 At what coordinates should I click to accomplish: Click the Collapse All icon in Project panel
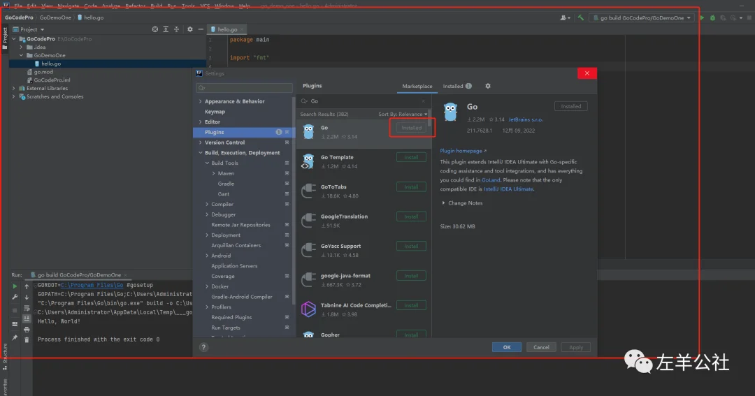176,29
